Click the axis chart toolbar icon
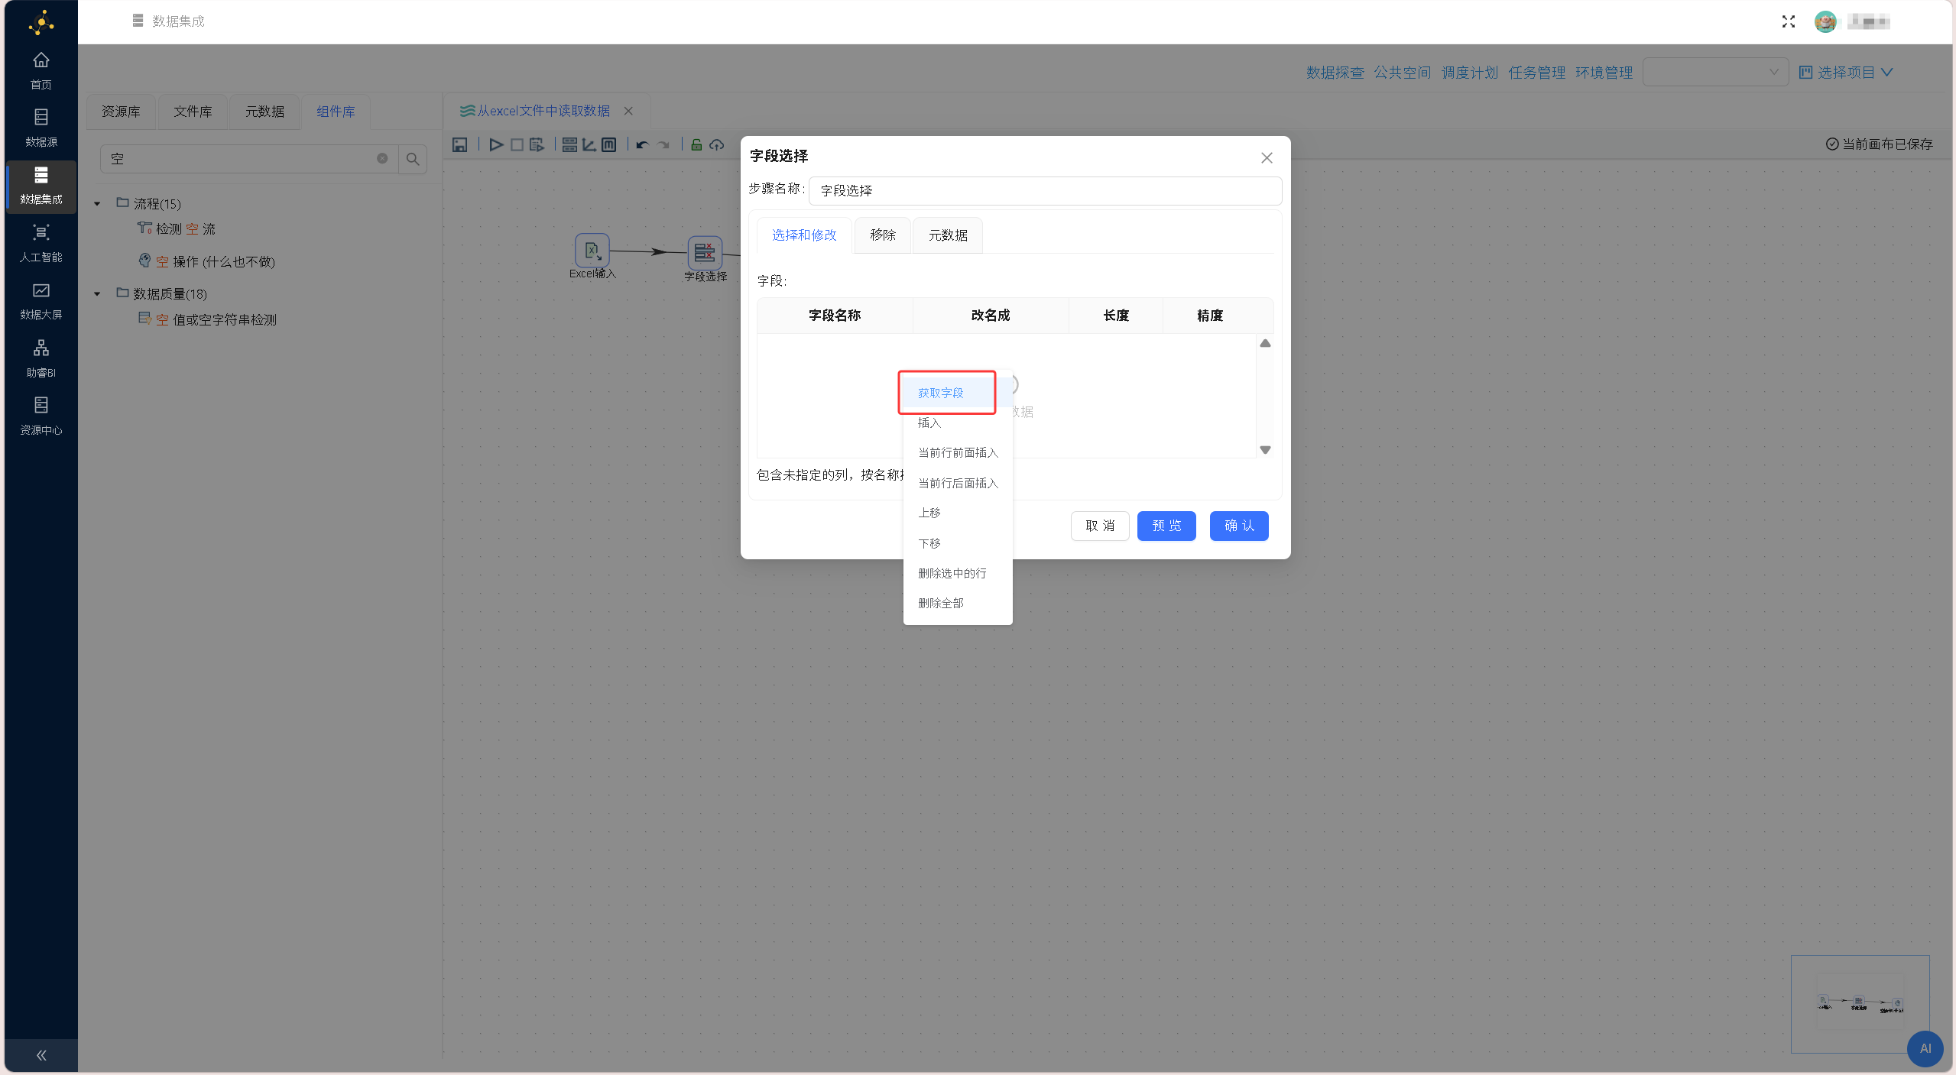 point(589,144)
